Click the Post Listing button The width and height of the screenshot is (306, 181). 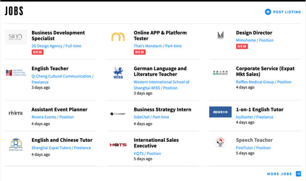click(x=287, y=12)
